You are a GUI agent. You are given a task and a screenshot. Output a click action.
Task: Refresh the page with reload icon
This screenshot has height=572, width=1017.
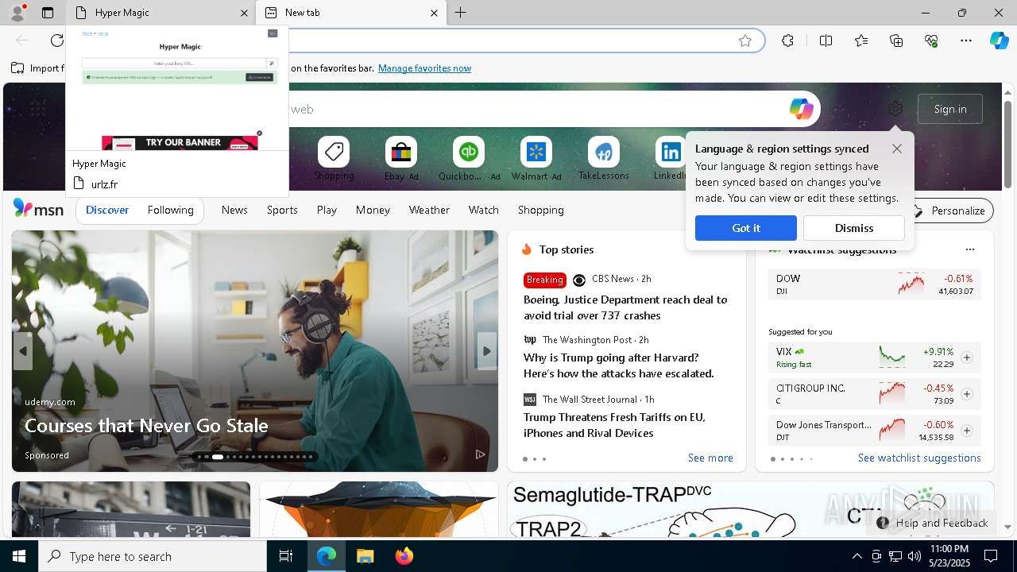pyautogui.click(x=57, y=41)
